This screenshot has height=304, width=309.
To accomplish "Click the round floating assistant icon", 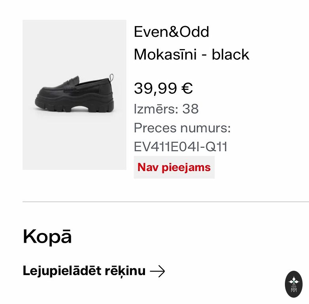I will [x=294, y=284].
